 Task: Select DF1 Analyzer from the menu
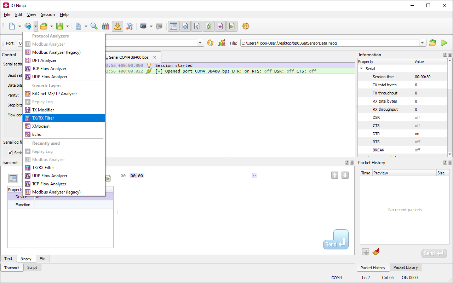pyautogui.click(x=64, y=60)
